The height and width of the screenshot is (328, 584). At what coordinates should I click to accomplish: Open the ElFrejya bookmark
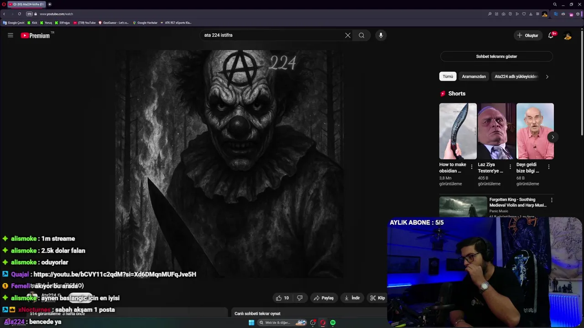(63, 22)
